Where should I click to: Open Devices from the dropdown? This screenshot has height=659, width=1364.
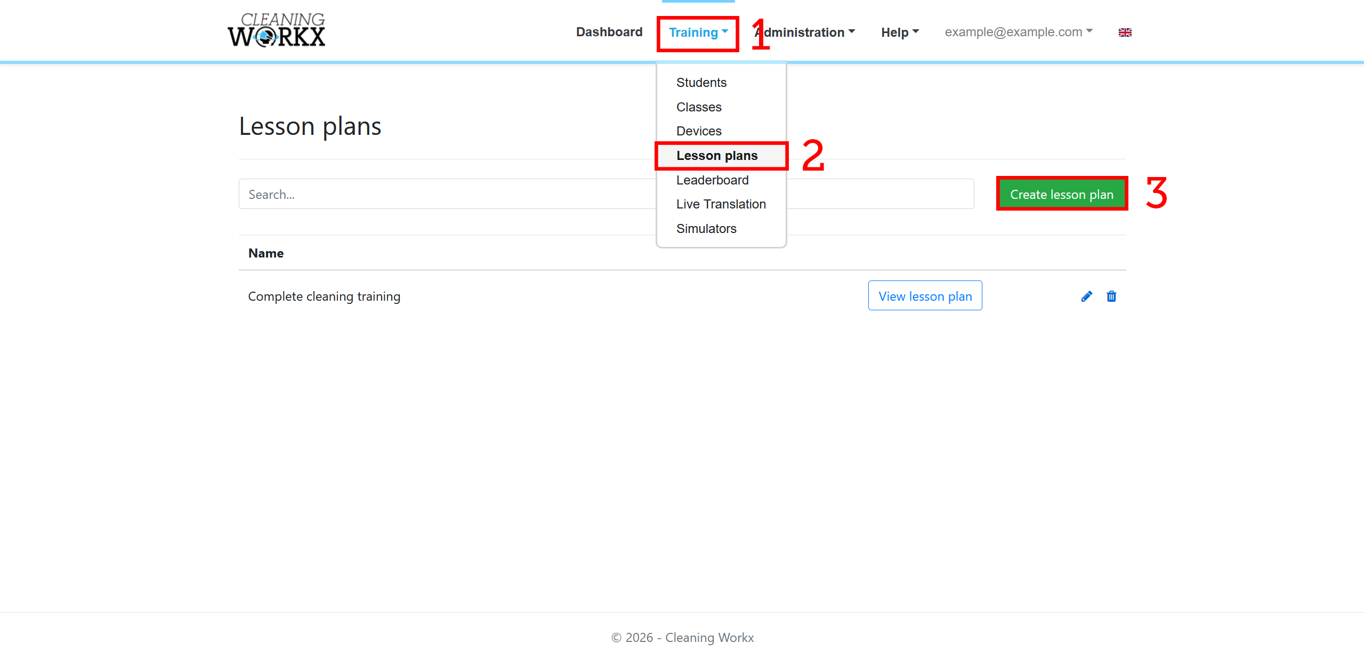(x=721, y=131)
